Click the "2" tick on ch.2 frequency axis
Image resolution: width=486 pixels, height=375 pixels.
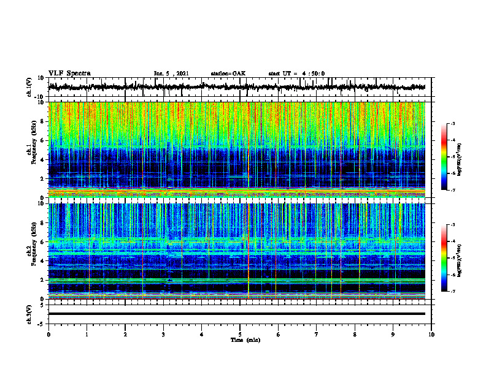(42, 280)
